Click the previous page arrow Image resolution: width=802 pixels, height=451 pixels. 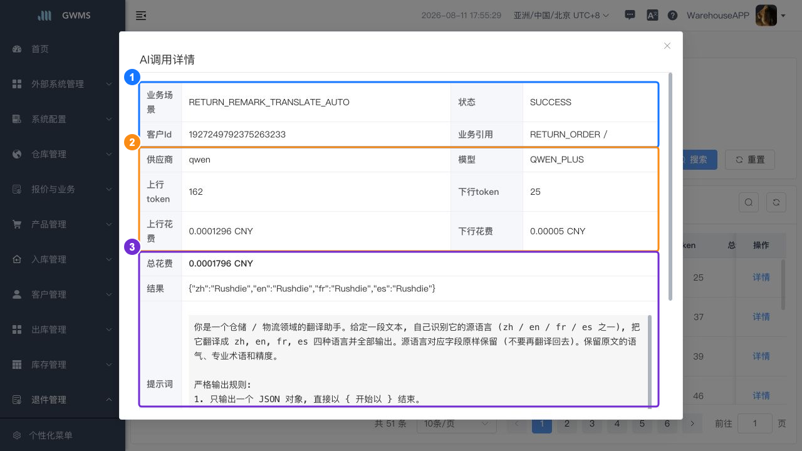(x=517, y=424)
